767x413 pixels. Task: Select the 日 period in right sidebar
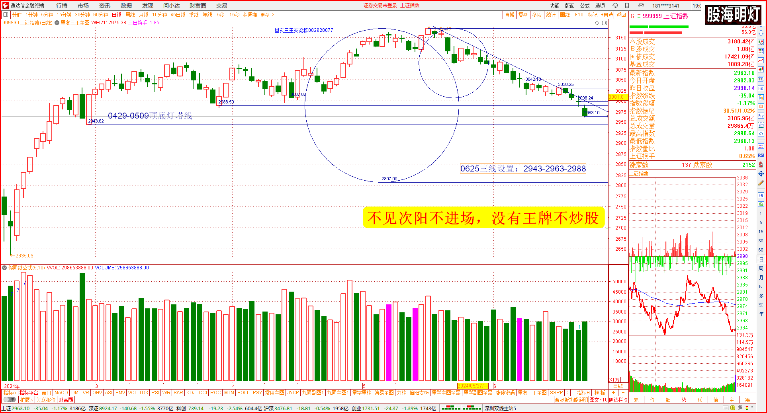coord(761,259)
